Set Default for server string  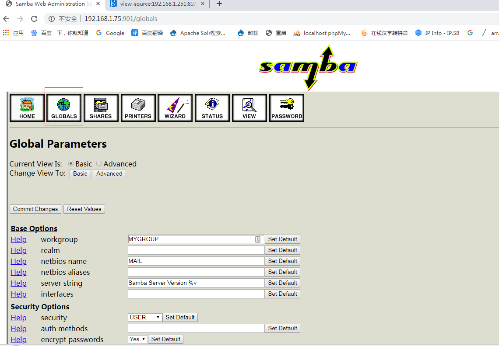pos(283,283)
